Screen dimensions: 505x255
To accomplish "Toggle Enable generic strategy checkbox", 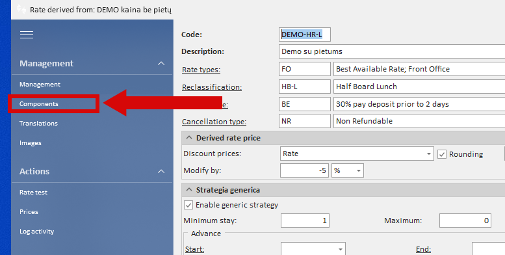I will tap(188, 205).
